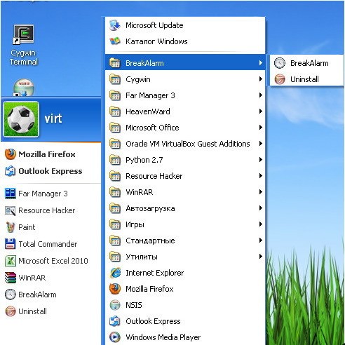Expand the Python 2.7 program folder
The width and height of the screenshot is (345, 345).
(x=185, y=160)
